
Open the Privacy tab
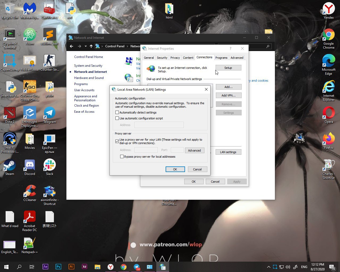pos(175,58)
